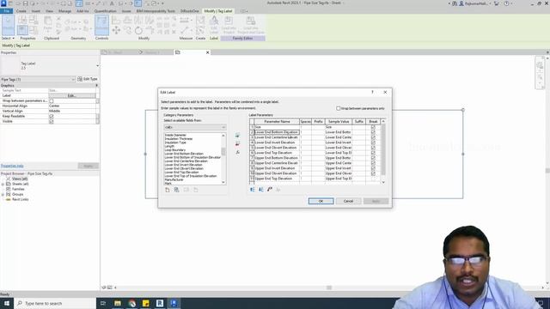Open the Properties help link

[x=12, y=166]
